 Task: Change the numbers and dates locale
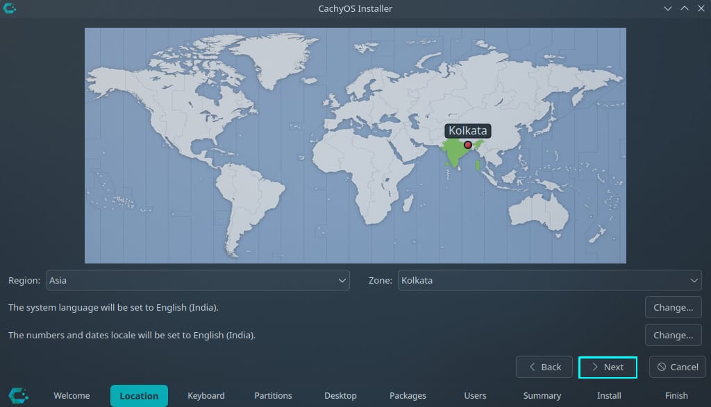[x=673, y=335]
